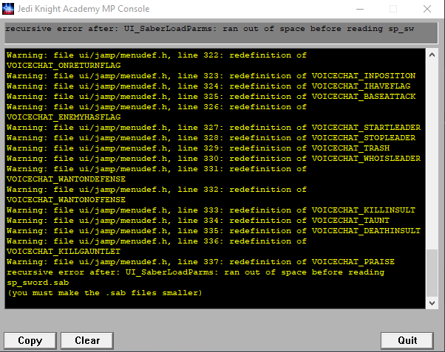Click the VOICECHAT_TAUNT warning line
This screenshot has height=352, width=445.
200,221
